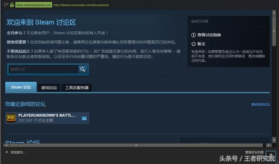Click the vertical scrollbar down arrow

pyautogui.click(x=274, y=140)
